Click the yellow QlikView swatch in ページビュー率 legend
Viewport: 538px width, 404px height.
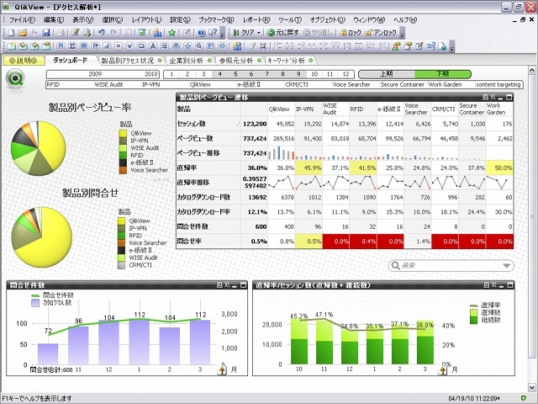click(x=123, y=133)
